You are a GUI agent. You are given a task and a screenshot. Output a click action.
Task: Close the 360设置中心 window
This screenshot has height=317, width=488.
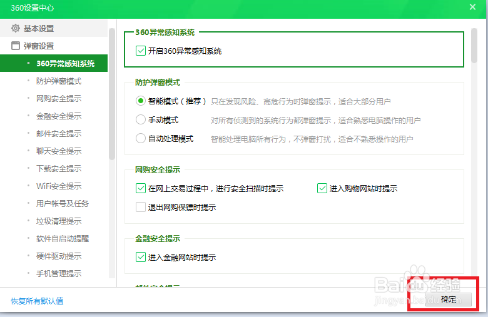(472, 7)
